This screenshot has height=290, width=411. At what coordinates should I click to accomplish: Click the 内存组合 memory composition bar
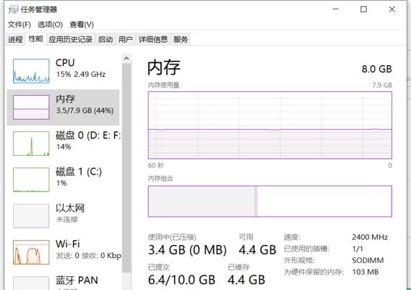pyautogui.click(x=270, y=202)
